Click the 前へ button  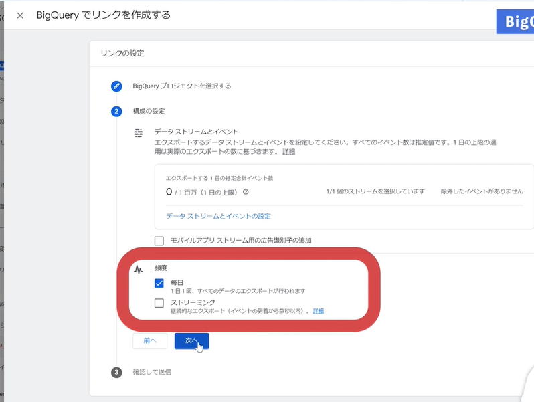pos(150,340)
